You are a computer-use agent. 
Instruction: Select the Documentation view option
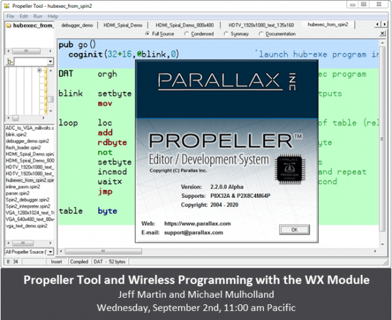[277, 34]
